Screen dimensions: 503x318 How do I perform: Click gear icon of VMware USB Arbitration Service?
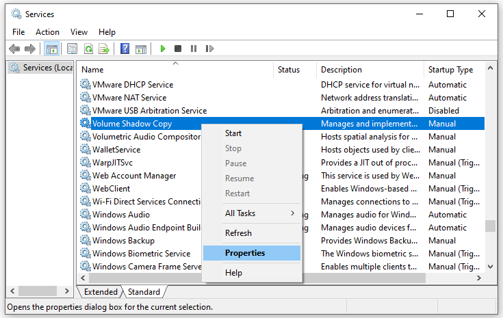[x=86, y=110]
